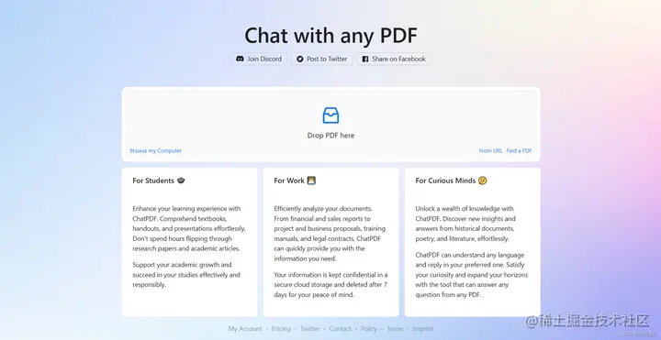The width and height of the screenshot is (661, 340).
Task: Click paragraph starting 'Your information is kept confidential'
Action: 330,284
